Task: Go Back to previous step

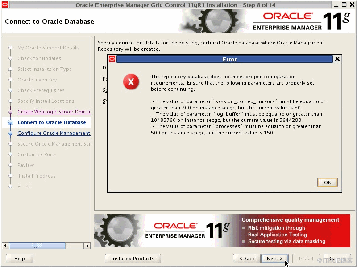Action: 247,259
